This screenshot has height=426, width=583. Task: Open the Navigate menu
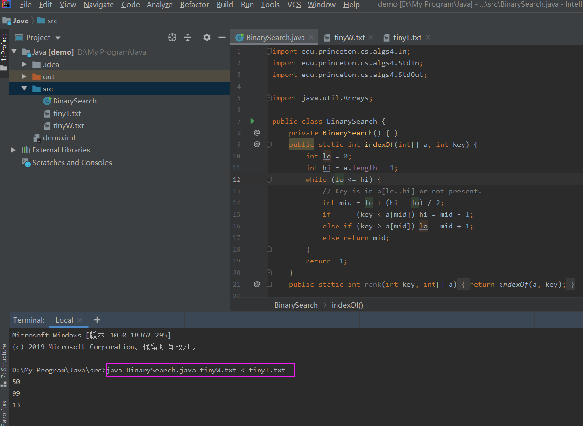click(x=98, y=5)
